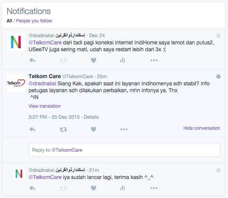Screen dimensions: 228x198
Task: View activity of the 21m reply tweet
Action: pyautogui.click(x=122, y=188)
